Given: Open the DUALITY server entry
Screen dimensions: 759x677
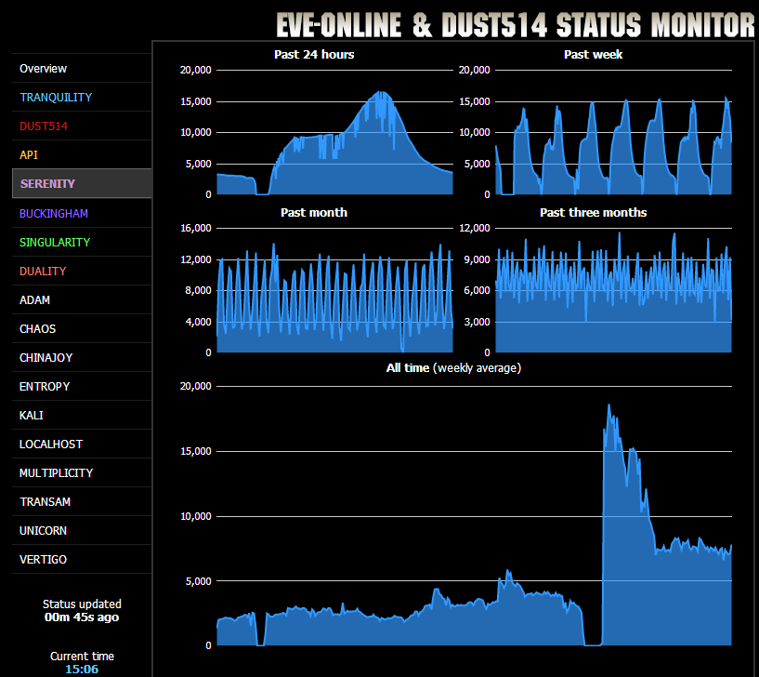Looking at the screenshot, I should click(x=82, y=271).
